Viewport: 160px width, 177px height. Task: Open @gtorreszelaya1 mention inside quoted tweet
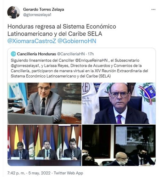click(x=25, y=65)
